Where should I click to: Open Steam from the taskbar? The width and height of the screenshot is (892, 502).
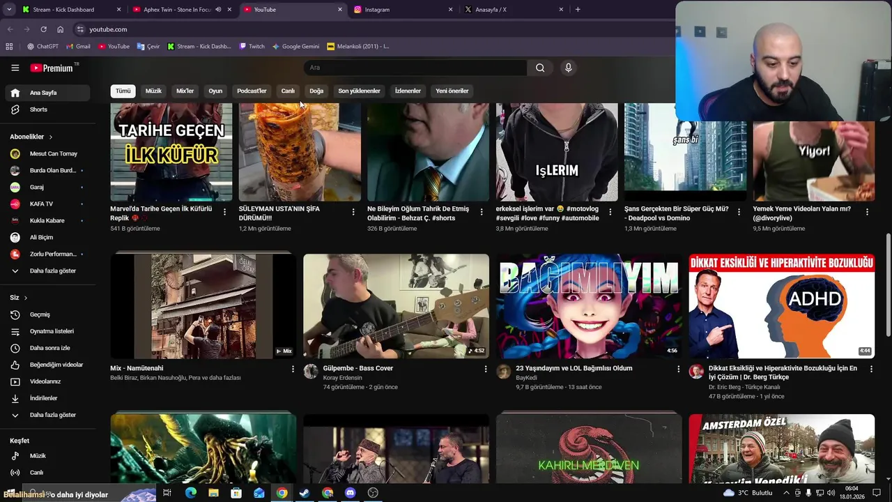coord(305,493)
